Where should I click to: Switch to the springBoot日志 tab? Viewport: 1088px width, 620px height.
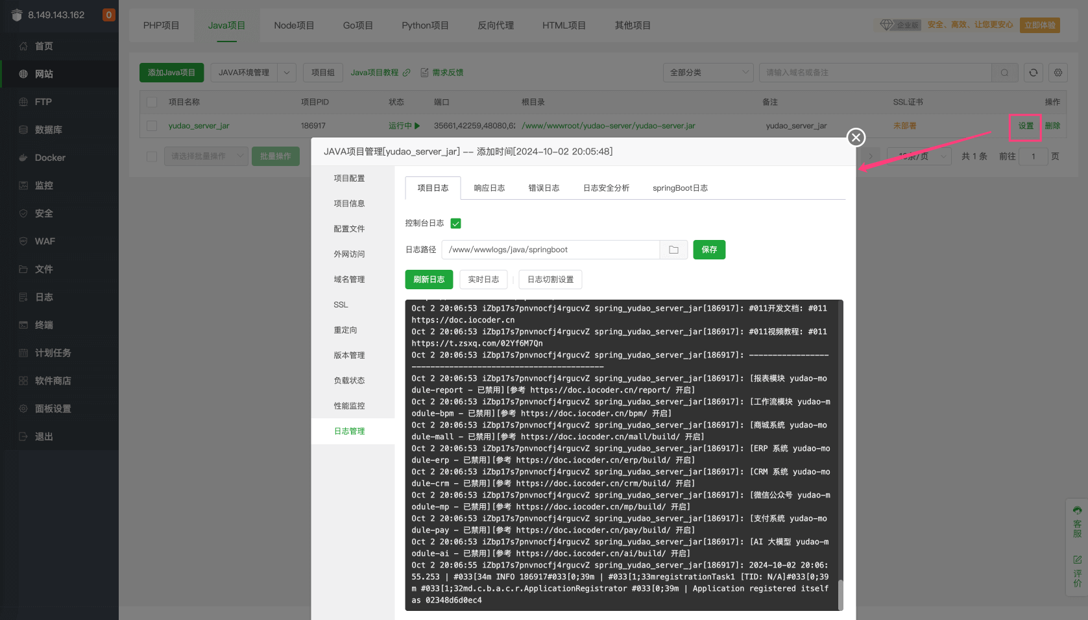point(679,188)
